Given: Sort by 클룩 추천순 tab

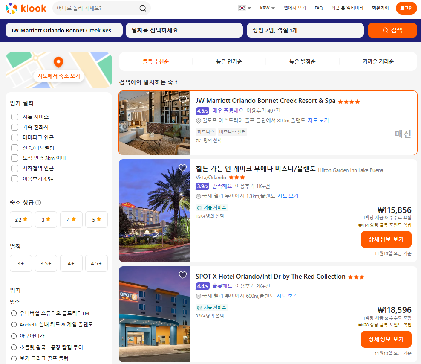Looking at the screenshot, I should (156, 61).
